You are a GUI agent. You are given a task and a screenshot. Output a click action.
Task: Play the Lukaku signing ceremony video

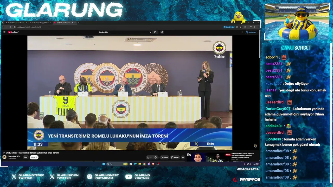130,93
